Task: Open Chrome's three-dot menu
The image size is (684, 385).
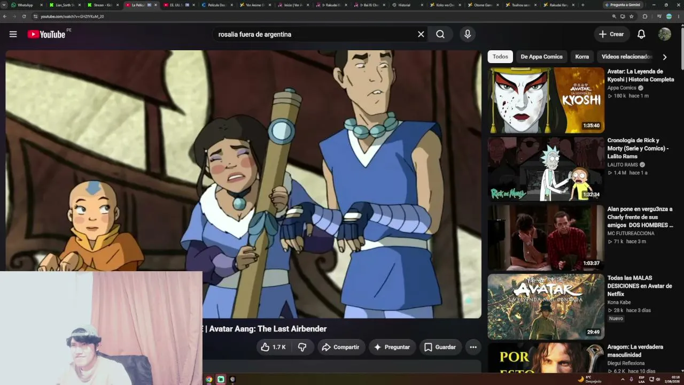Action: [678, 17]
